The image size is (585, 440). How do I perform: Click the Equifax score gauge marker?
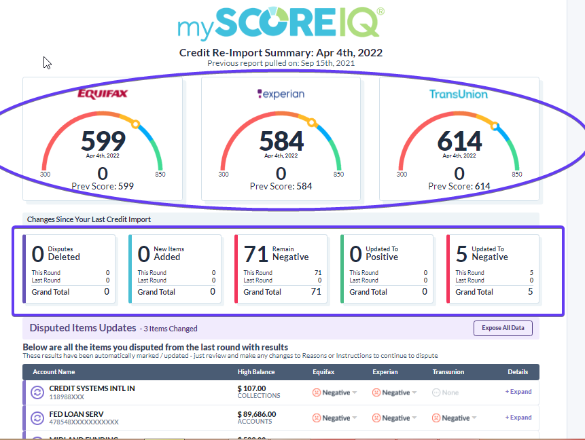pyautogui.click(x=136, y=124)
